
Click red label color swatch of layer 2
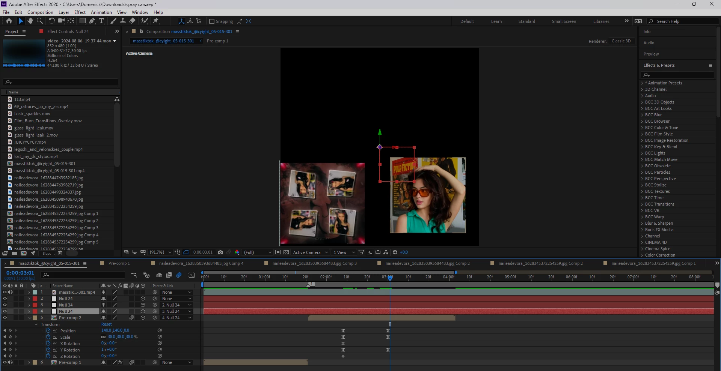click(35, 299)
